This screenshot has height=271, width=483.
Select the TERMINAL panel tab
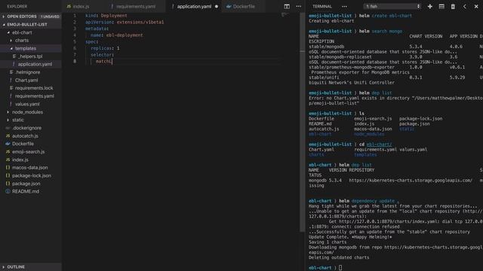[322, 7]
